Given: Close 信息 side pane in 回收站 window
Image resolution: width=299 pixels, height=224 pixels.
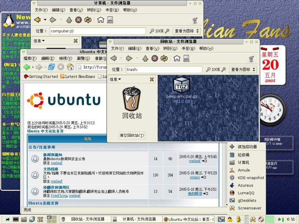Looking at the screenshot, I should [x=152, y=79].
